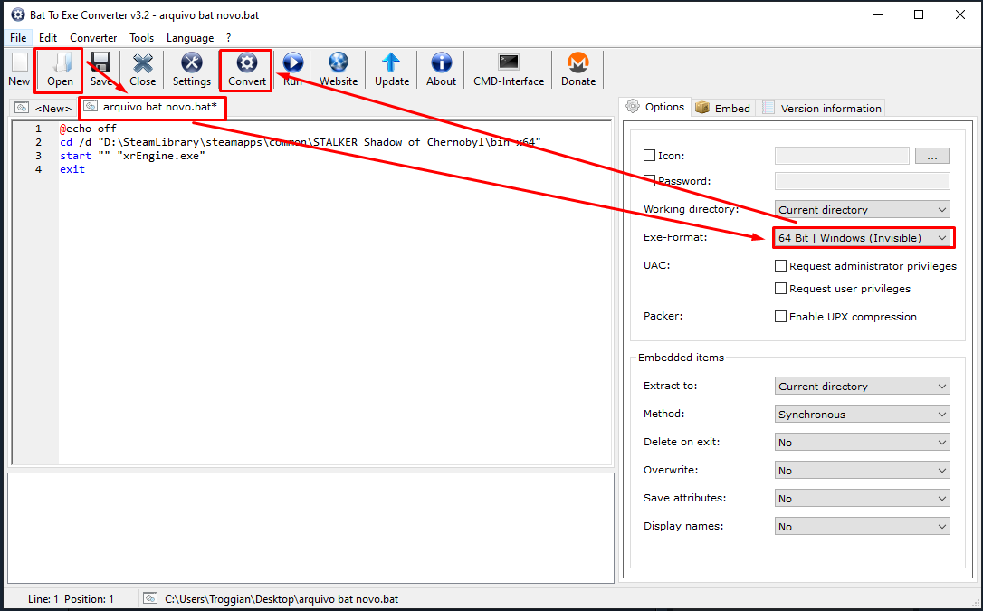
Task: Close the current file via Close icon
Action: tap(143, 62)
